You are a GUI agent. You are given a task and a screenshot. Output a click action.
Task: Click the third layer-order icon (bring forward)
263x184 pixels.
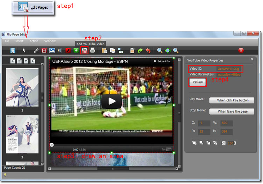208,143
